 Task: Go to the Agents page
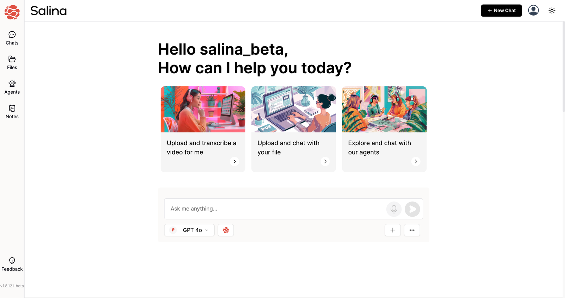pos(12,87)
